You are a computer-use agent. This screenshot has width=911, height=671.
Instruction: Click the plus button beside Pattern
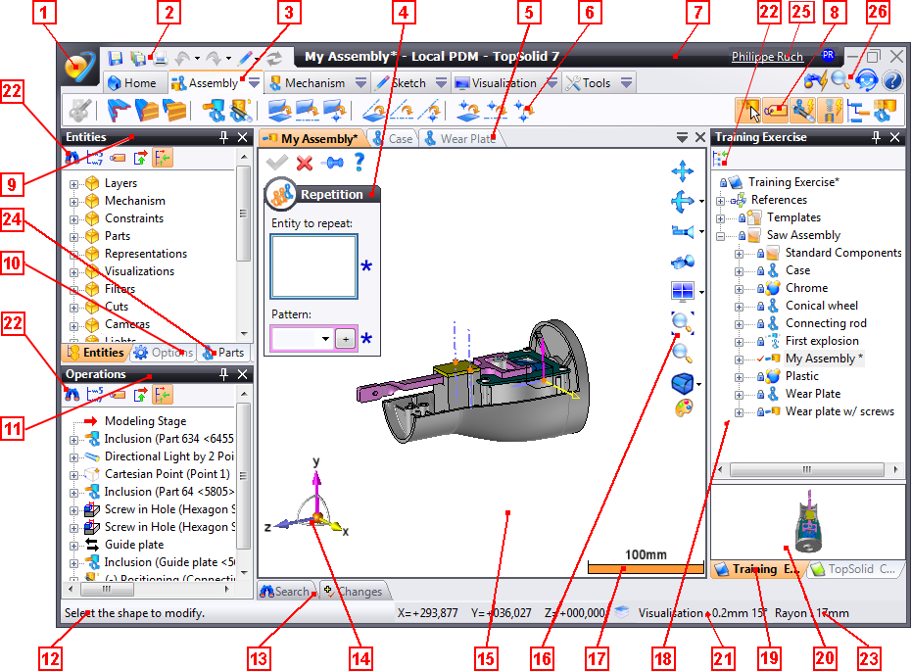[x=347, y=339]
